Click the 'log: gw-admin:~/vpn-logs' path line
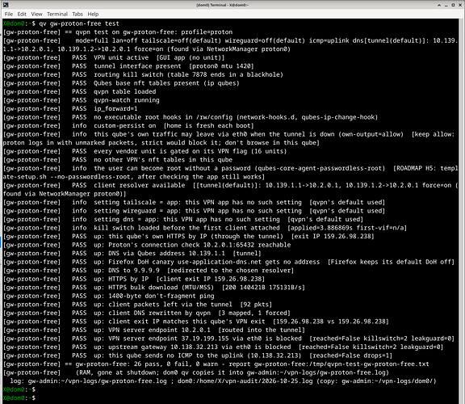This screenshot has width=465, height=404. point(223,381)
